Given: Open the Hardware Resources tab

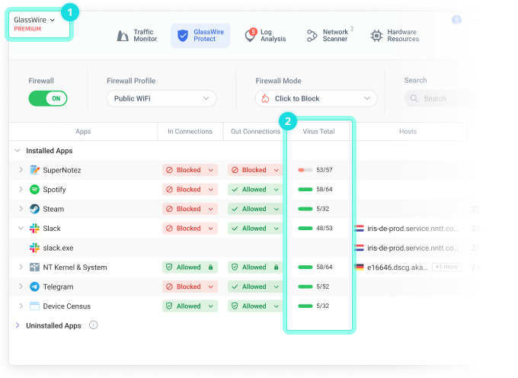Looking at the screenshot, I should point(395,35).
